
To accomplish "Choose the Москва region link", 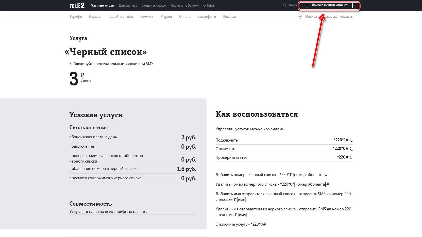I will click(x=329, y=16).
